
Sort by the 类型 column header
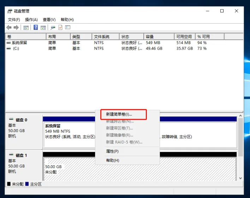(x=81, y=37)
